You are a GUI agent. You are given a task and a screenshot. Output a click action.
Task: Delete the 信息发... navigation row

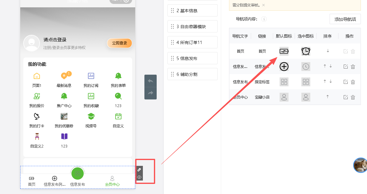coord(353,67)
